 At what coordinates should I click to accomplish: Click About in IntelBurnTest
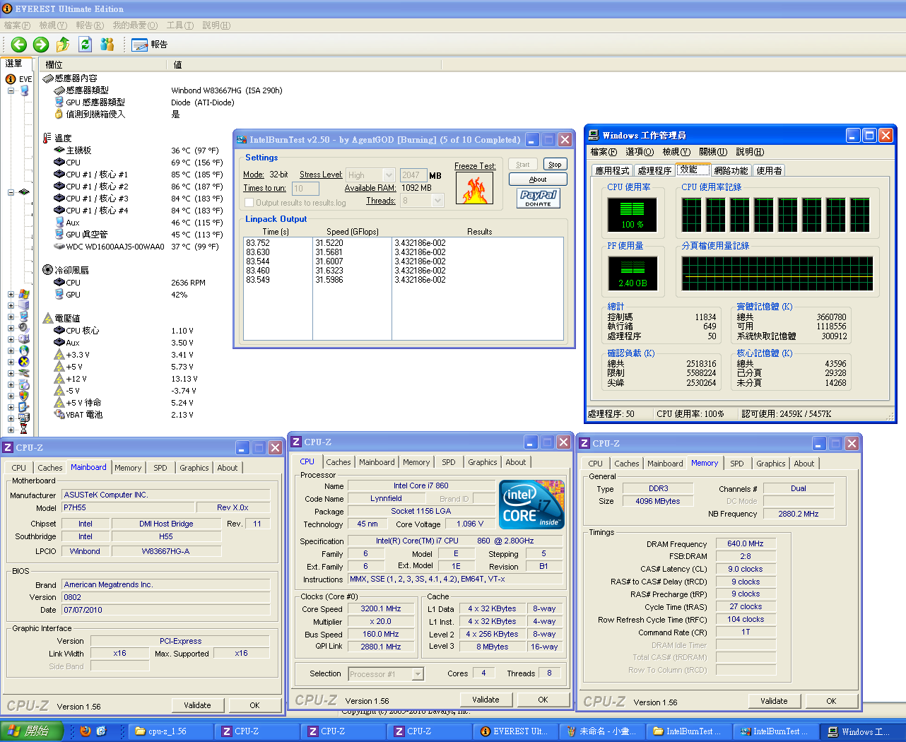(x=538, y=179)
